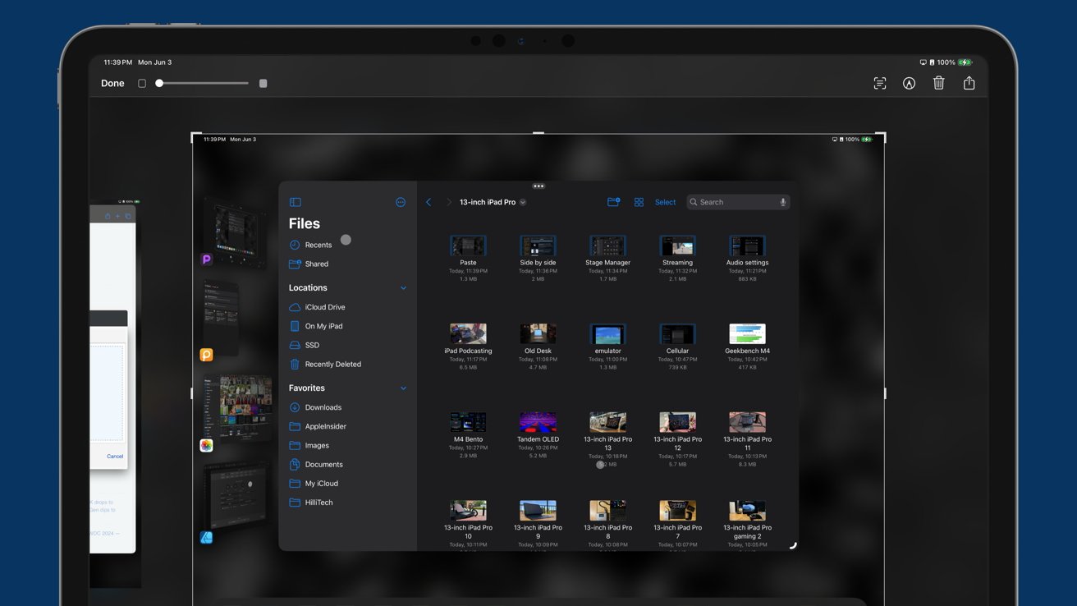The image size is (1077, 606).
Task: Tap the Live Text scan icon
Action: [879, 83]
